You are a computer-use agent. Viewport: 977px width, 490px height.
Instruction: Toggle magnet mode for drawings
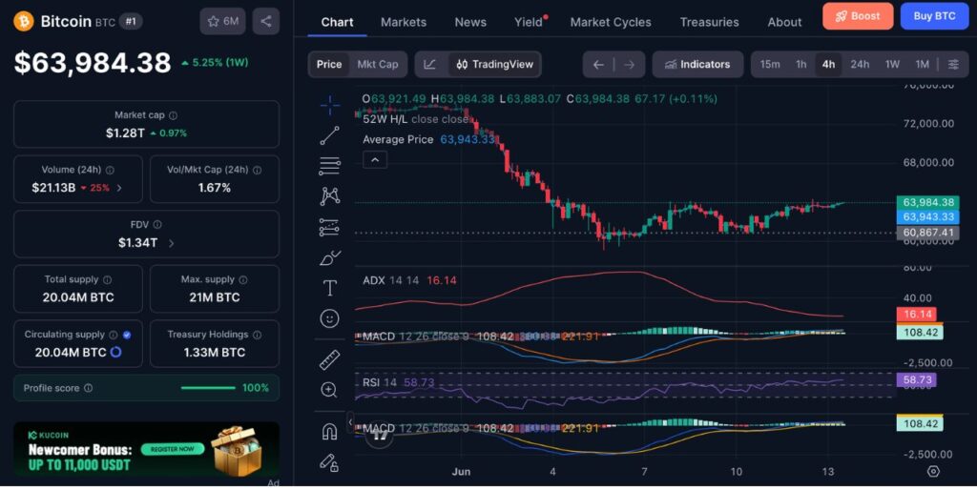point(329,431)
